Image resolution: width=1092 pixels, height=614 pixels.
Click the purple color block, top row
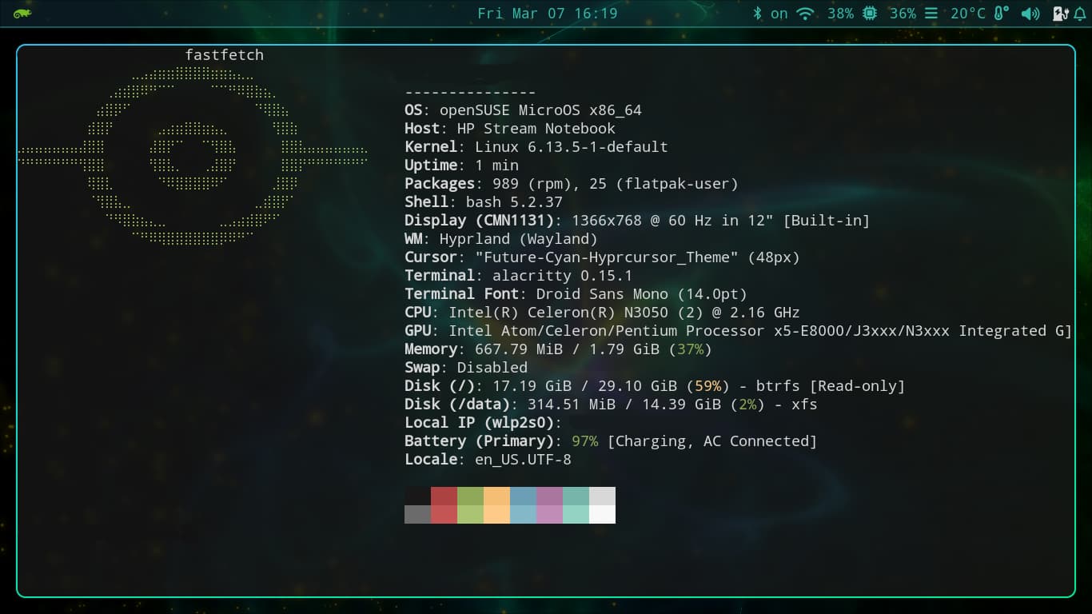pos(549,496)
